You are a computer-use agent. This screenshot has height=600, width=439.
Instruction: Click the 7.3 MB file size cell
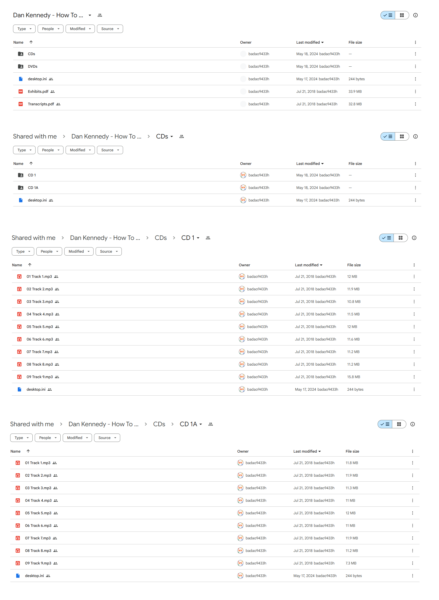(351, 563)
